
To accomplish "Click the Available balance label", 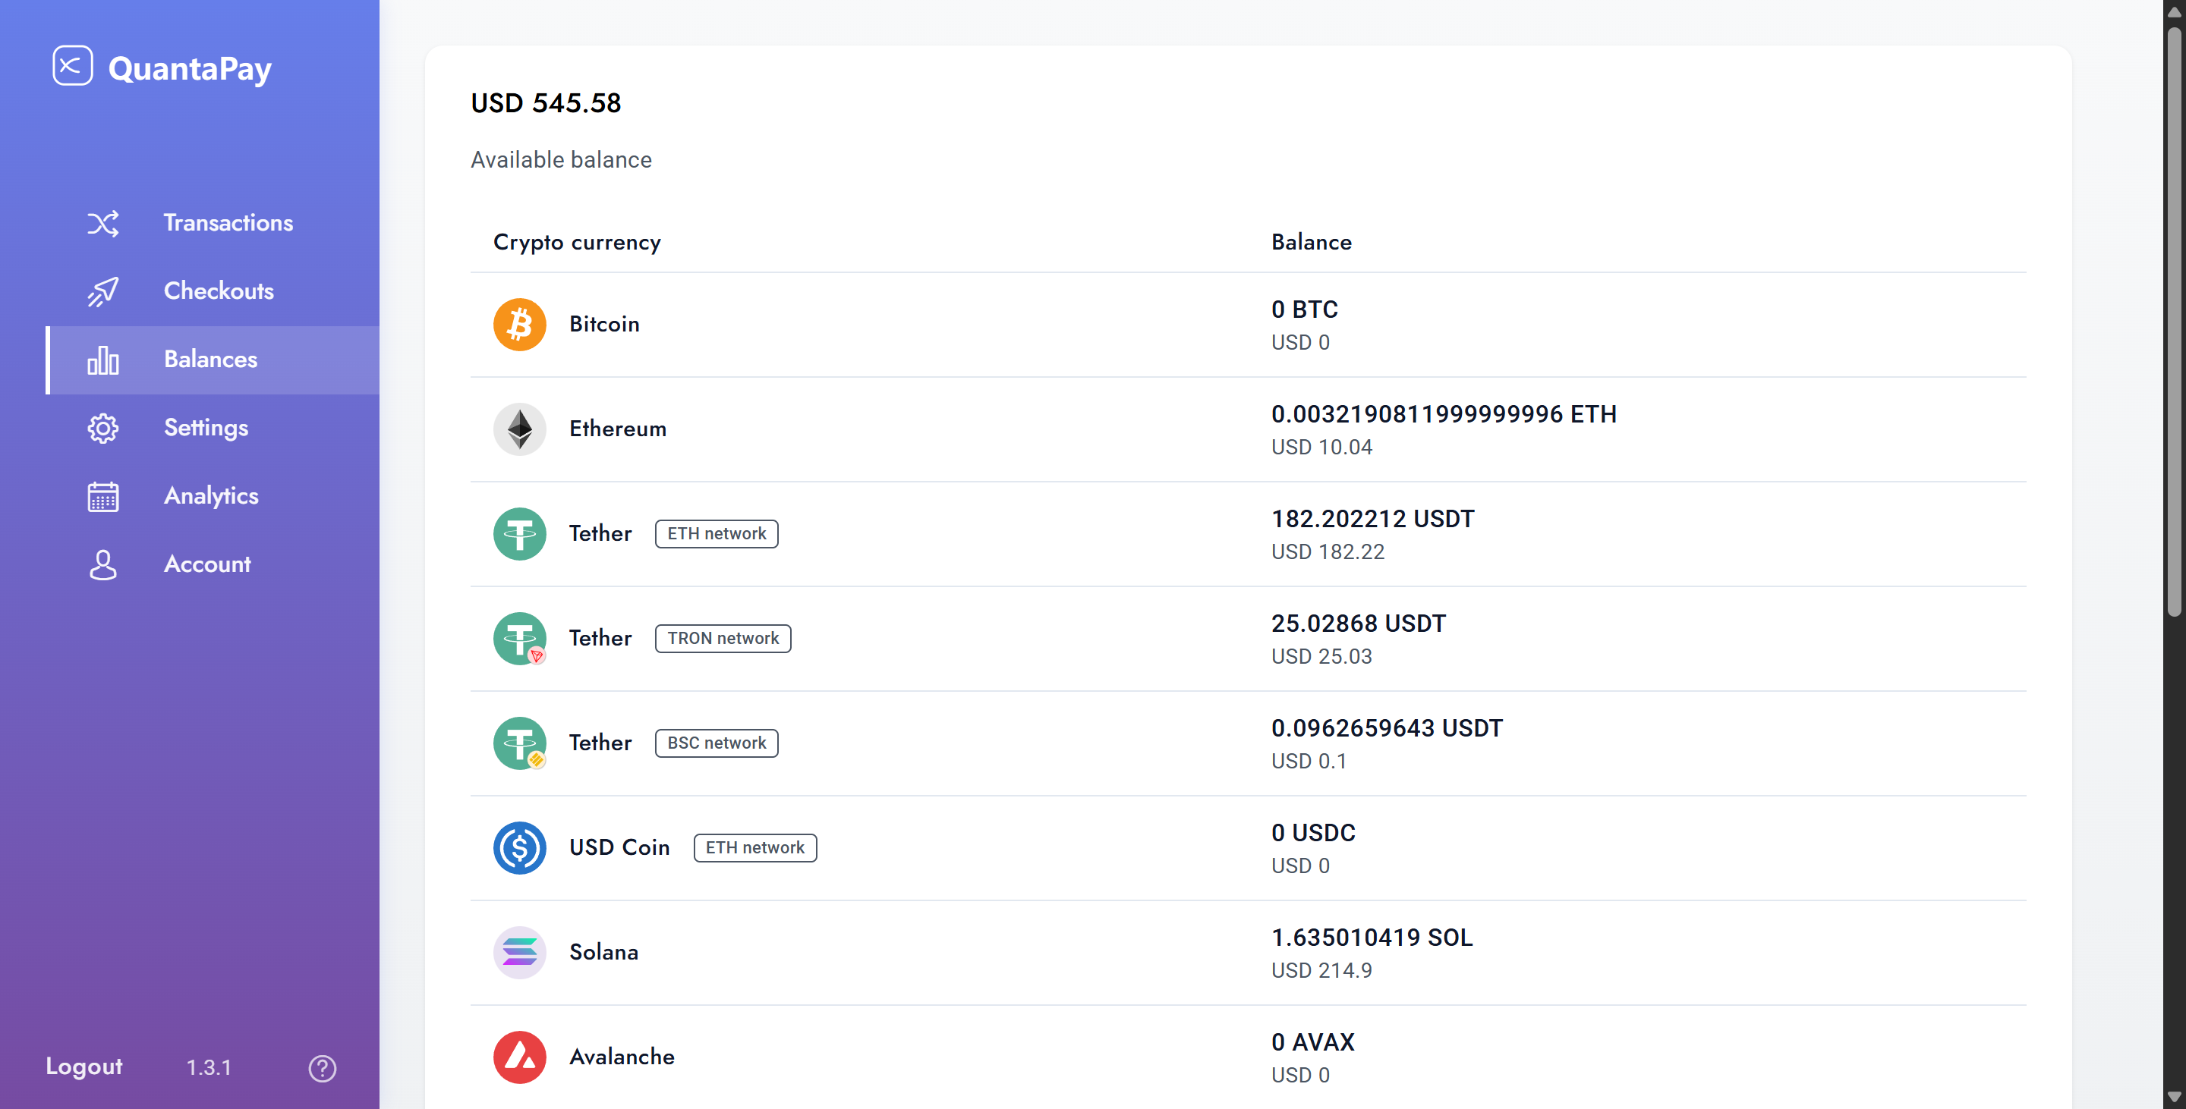I will pyautogui.click(x=561, y=159).
